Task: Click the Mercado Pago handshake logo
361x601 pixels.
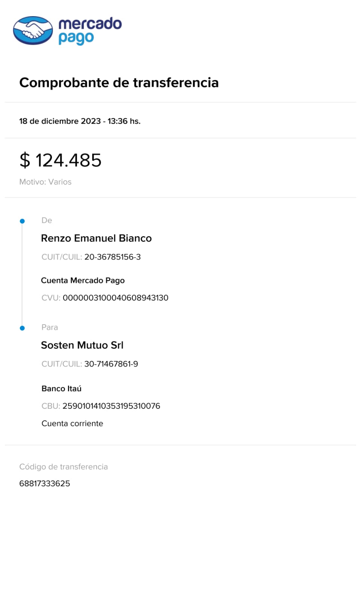Action: click(33, 30)
